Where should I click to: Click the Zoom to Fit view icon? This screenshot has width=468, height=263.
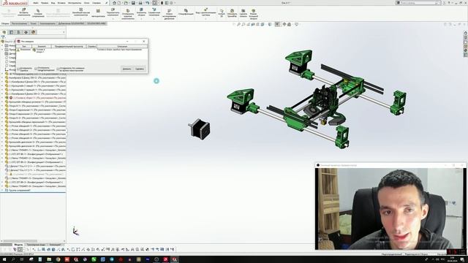(238, 24)
